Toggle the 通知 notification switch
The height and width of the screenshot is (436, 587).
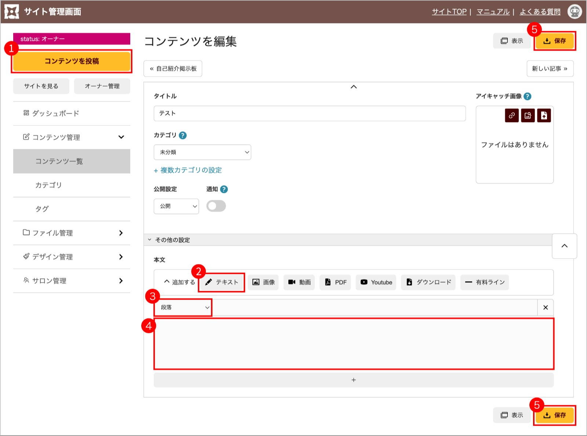point(216,206)
